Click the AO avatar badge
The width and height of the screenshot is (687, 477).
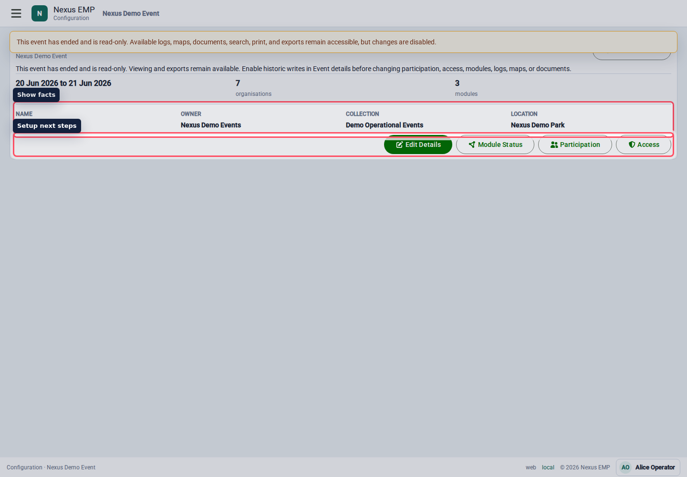(x=625, y=467)
